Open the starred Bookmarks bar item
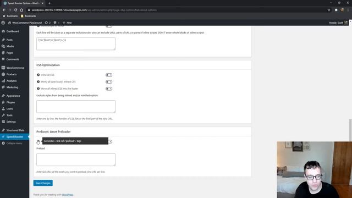This screenshot has height=198, width=352. tap(10, 16)
